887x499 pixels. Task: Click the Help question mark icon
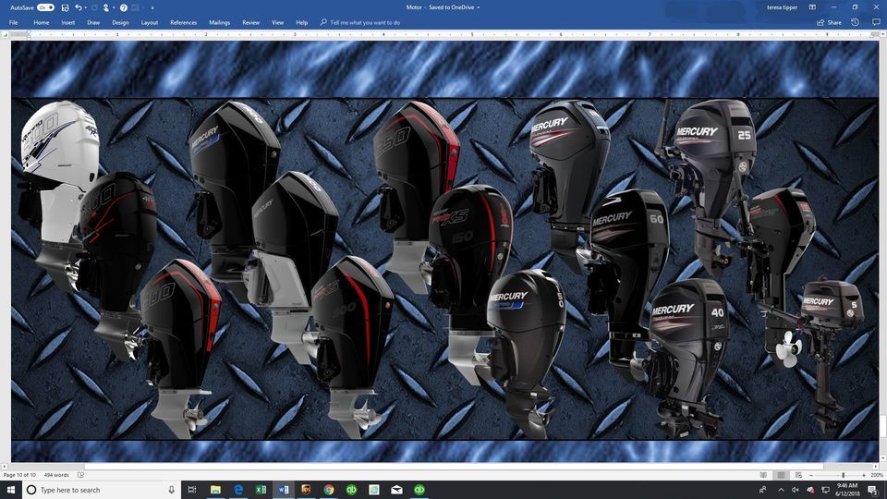(x=123, y=7)
